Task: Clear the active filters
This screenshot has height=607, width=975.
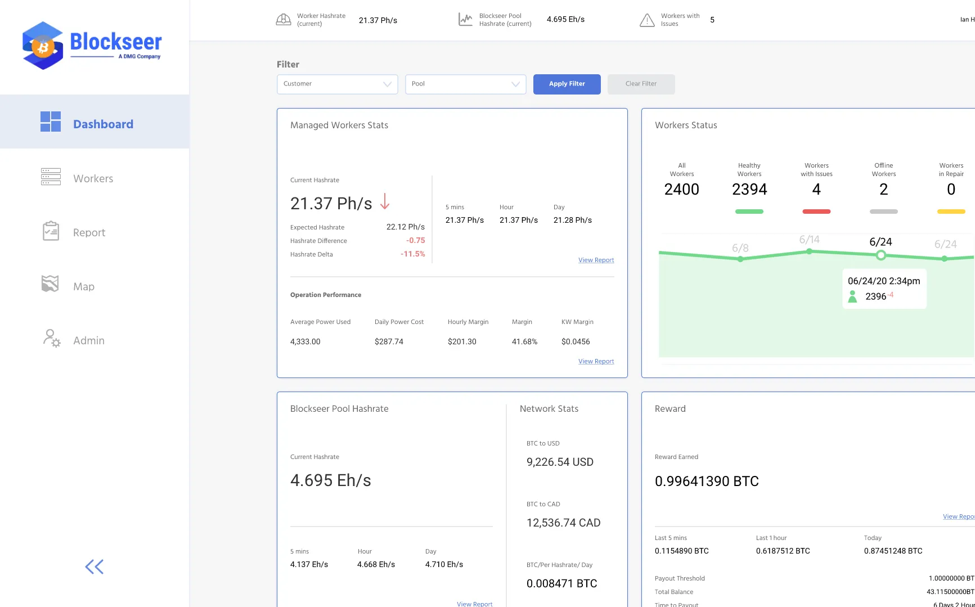Action: (x=641, y=84)
